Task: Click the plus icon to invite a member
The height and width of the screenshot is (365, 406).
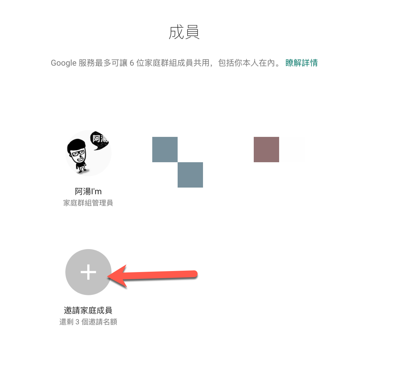Action: point(88,272)
